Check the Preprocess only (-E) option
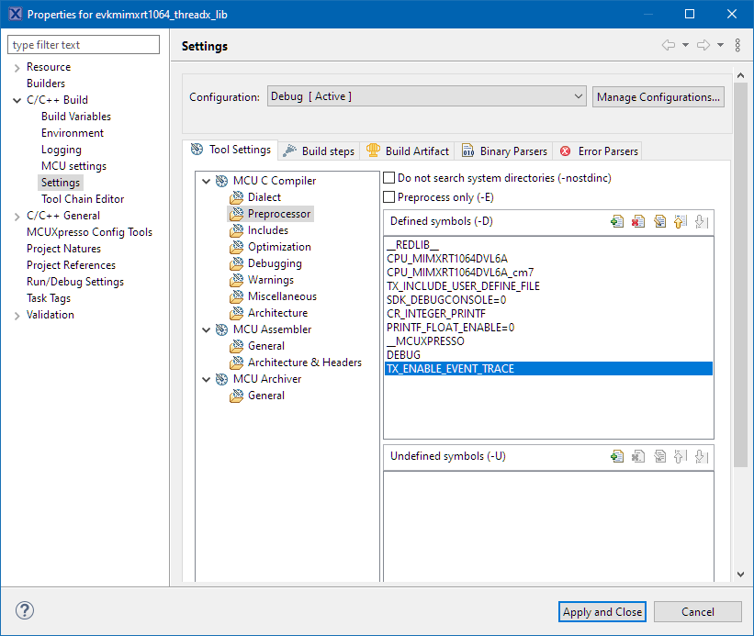 (x=389, y=196)
